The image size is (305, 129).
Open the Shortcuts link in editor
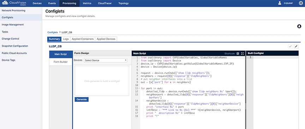(229, 53)
